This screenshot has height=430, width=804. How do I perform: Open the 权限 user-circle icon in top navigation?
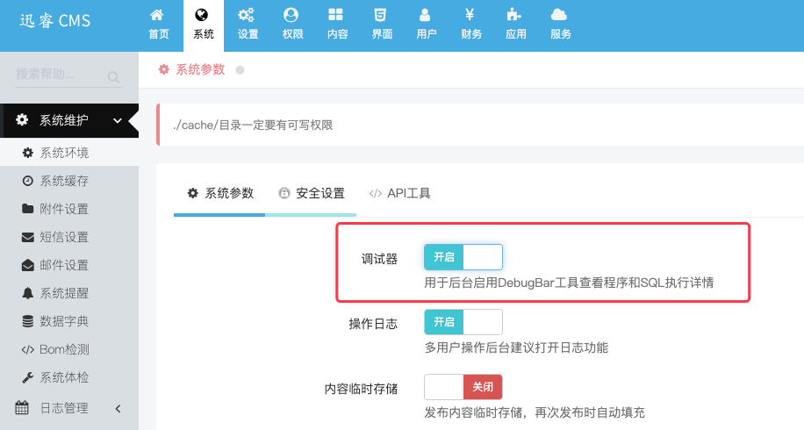tap(291, 15)
